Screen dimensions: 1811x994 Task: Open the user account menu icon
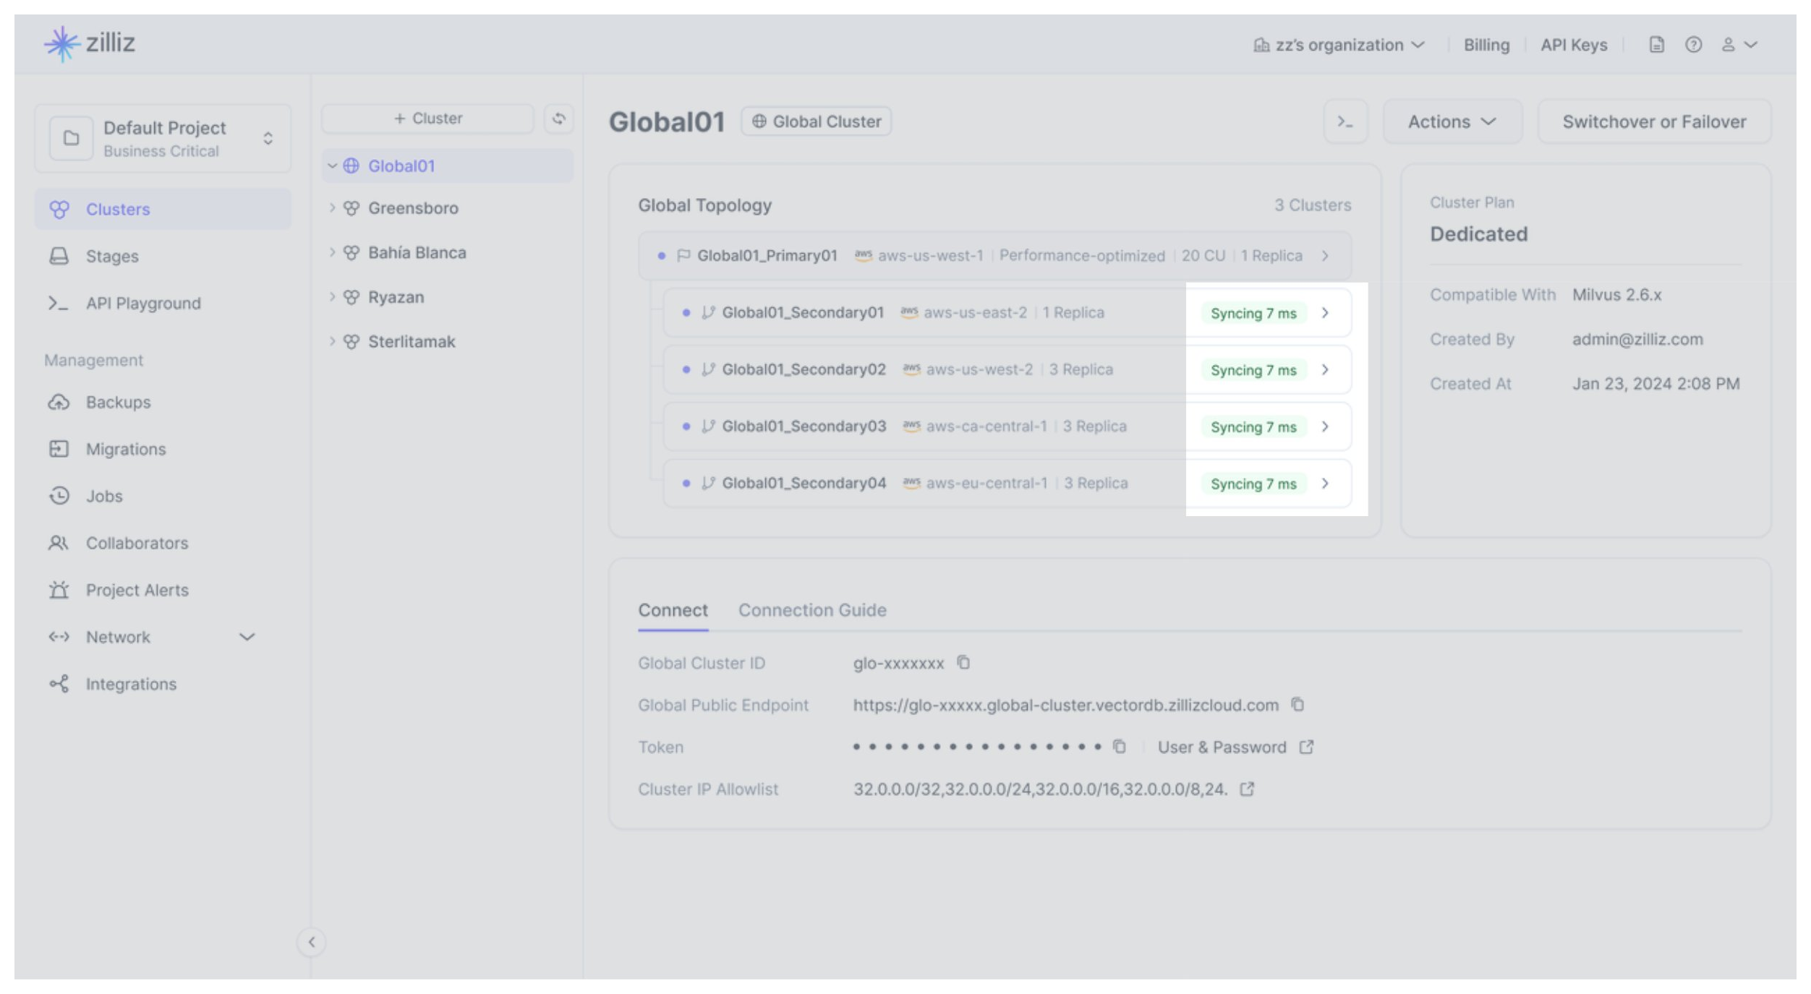click(x=1739, y=45)
